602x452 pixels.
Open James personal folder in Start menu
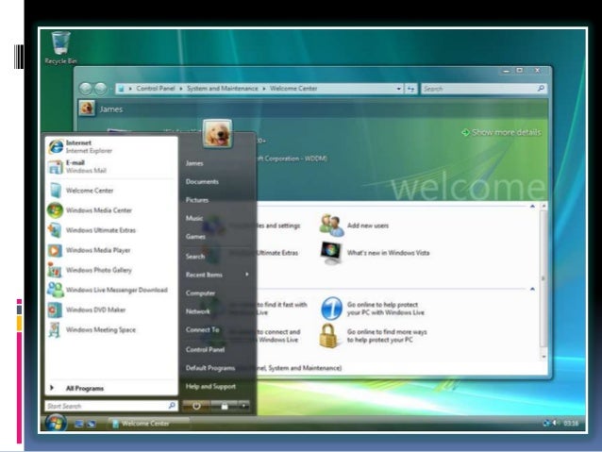[x=194, y=163]
